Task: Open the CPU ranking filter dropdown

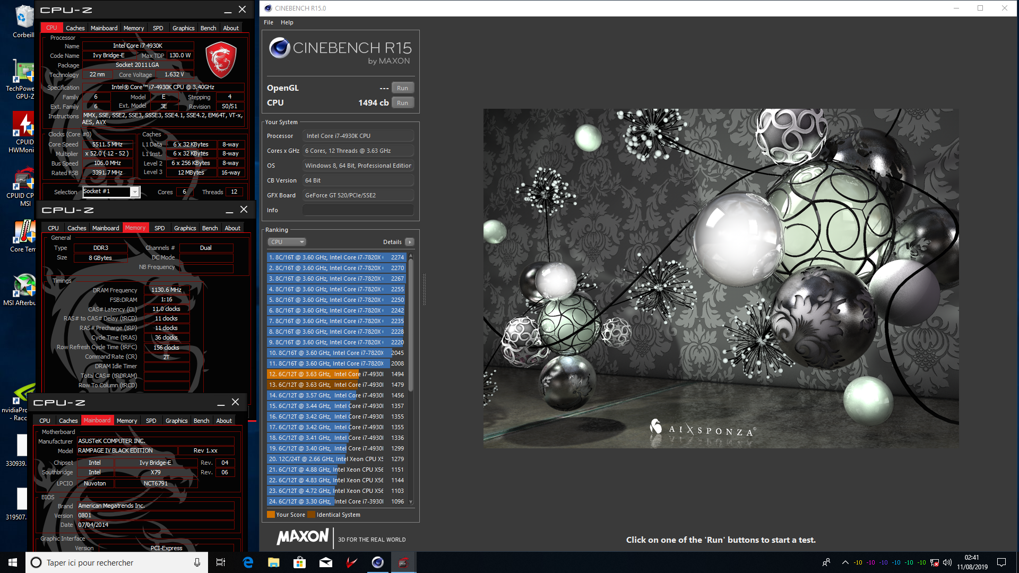Action: (287, 242)
